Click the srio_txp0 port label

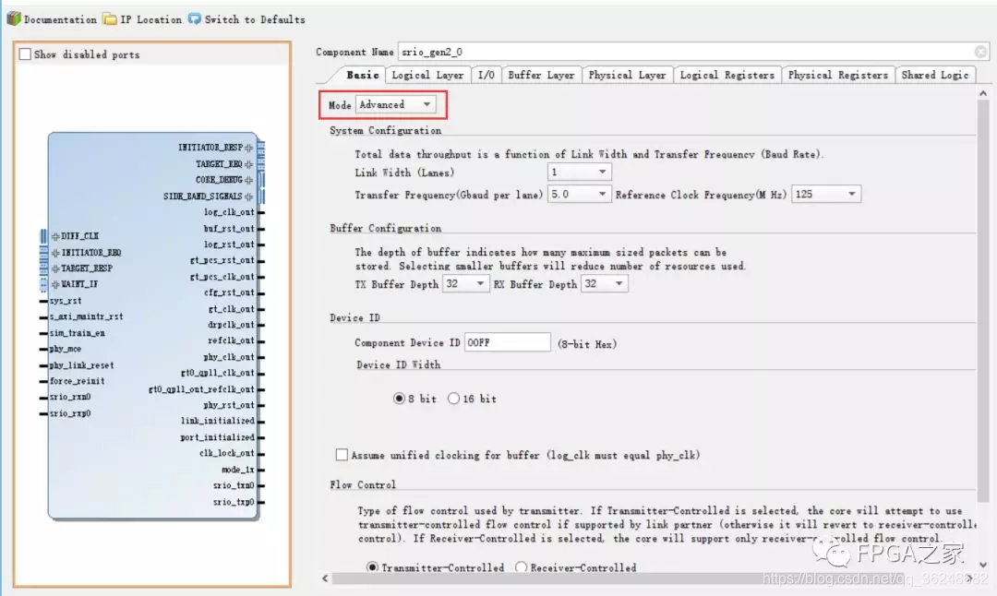pos(234,502)
